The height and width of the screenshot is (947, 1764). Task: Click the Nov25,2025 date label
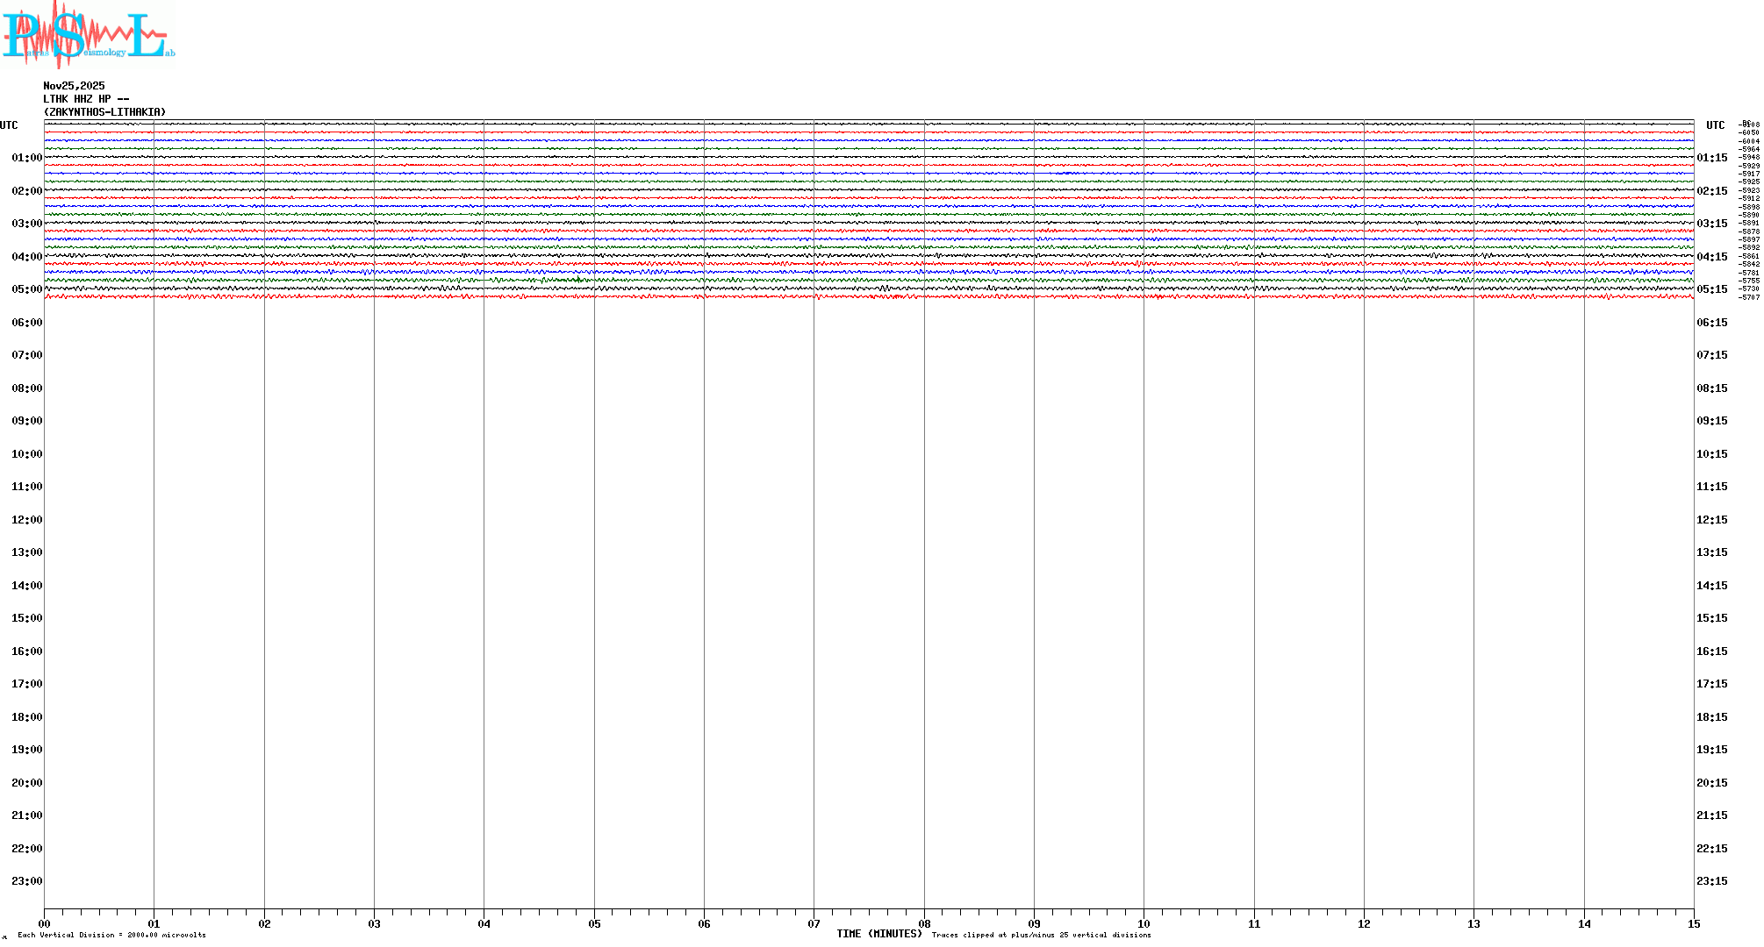pos(74,86)
